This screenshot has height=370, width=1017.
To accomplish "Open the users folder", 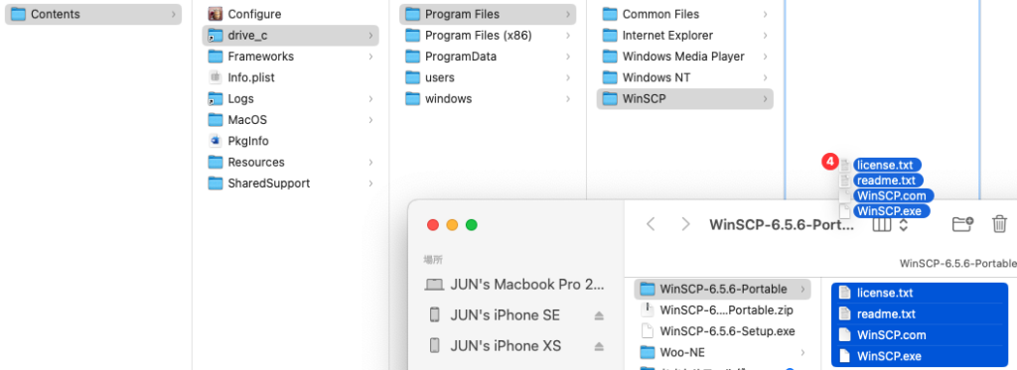I will pyautogui.click(x=488, y=77).
